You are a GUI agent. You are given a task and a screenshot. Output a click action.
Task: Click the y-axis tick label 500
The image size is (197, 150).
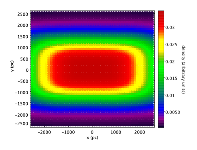click(24, 59)
